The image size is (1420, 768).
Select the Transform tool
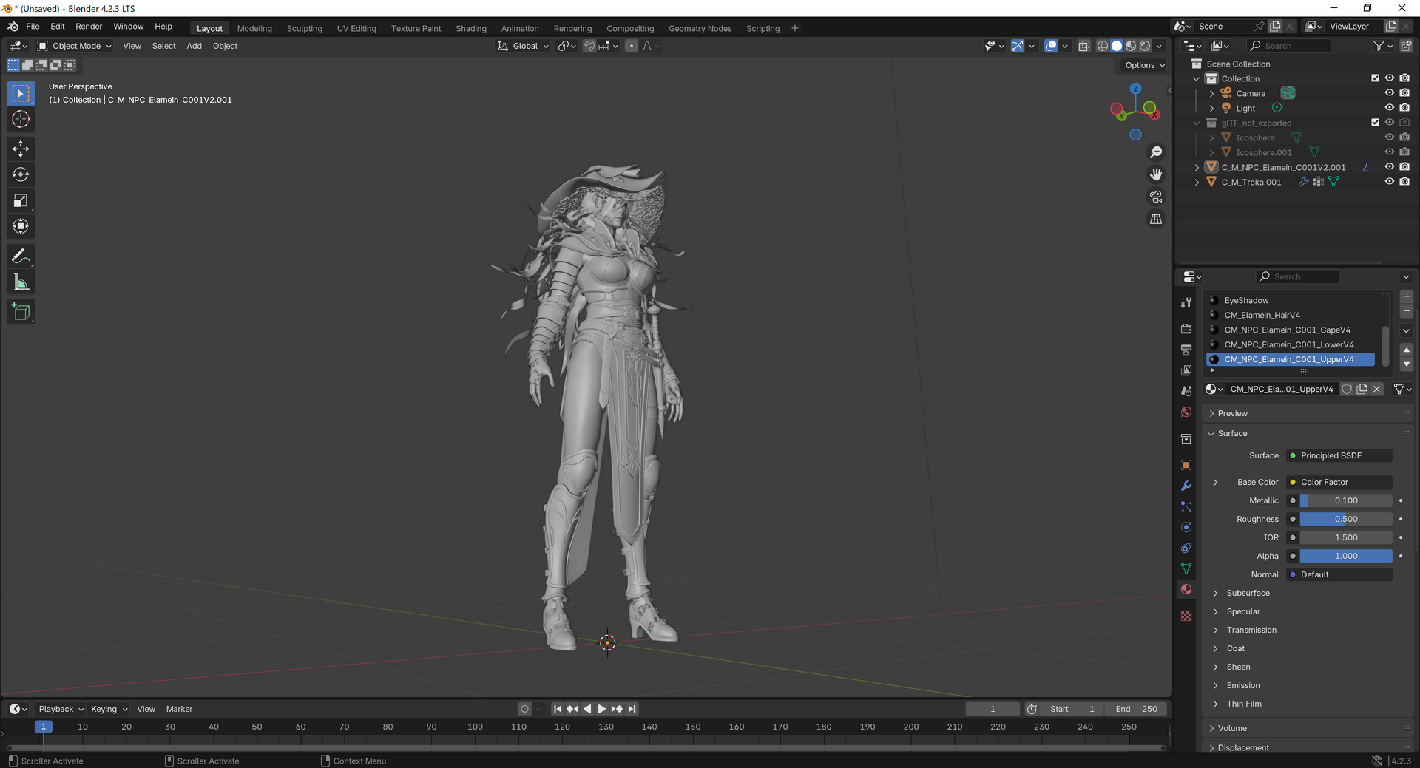point(21,226)
